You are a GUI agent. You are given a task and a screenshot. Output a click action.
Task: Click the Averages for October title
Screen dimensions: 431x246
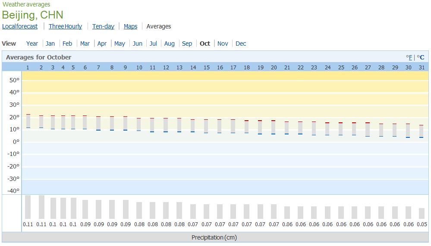(x=38, y=57)
